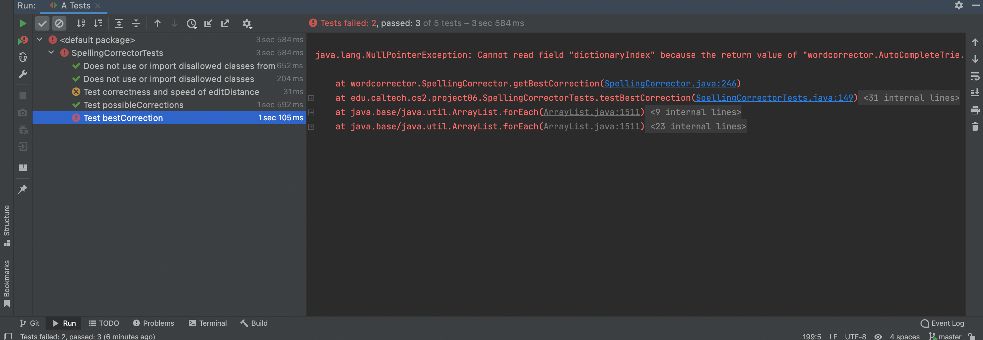Clear console output with trash icon

point(975,126)
